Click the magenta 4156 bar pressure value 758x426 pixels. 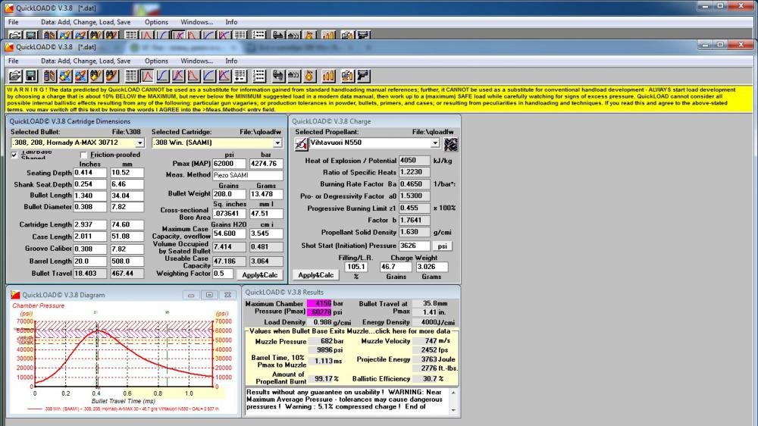pyautogui.click(x=320, y=304)
